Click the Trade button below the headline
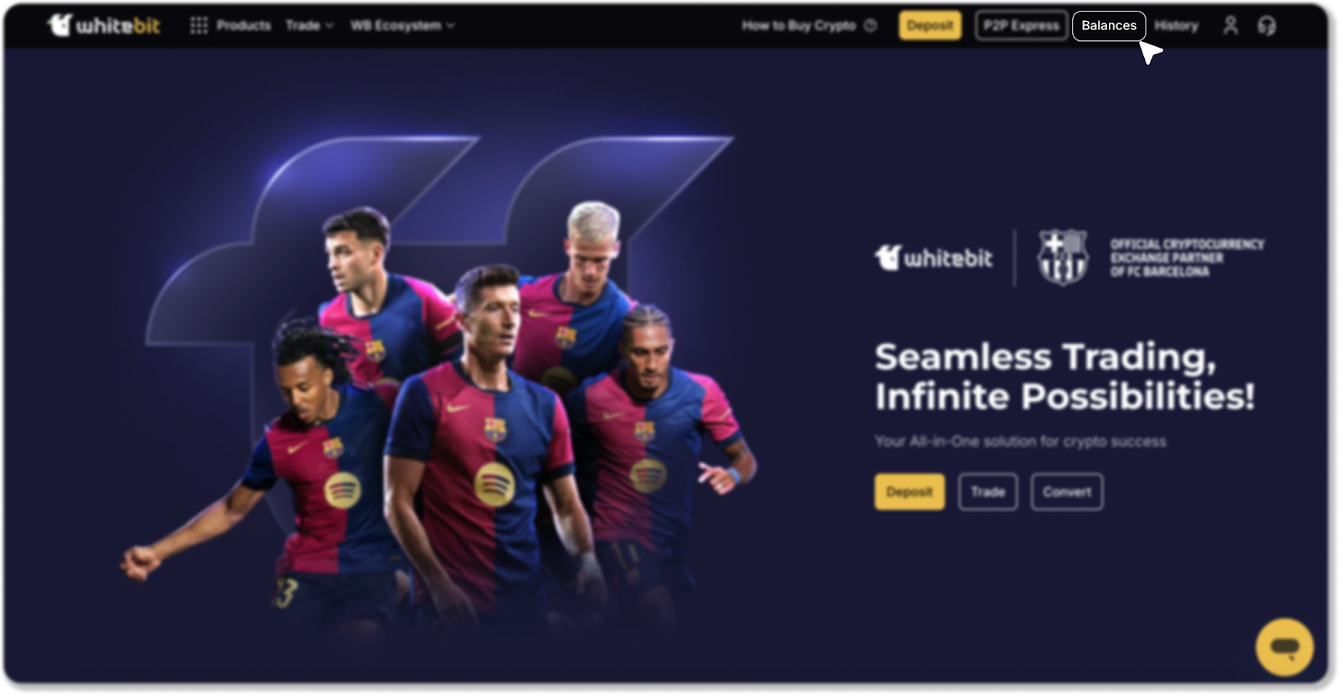 [x=988, y=491]
